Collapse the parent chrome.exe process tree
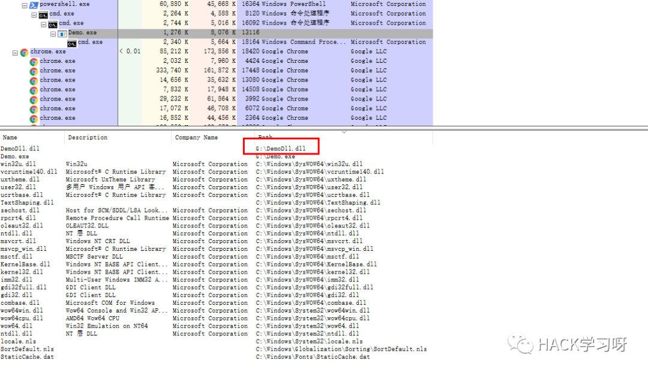The width and height of the screenshot is (648, 373). click(15, 53)
